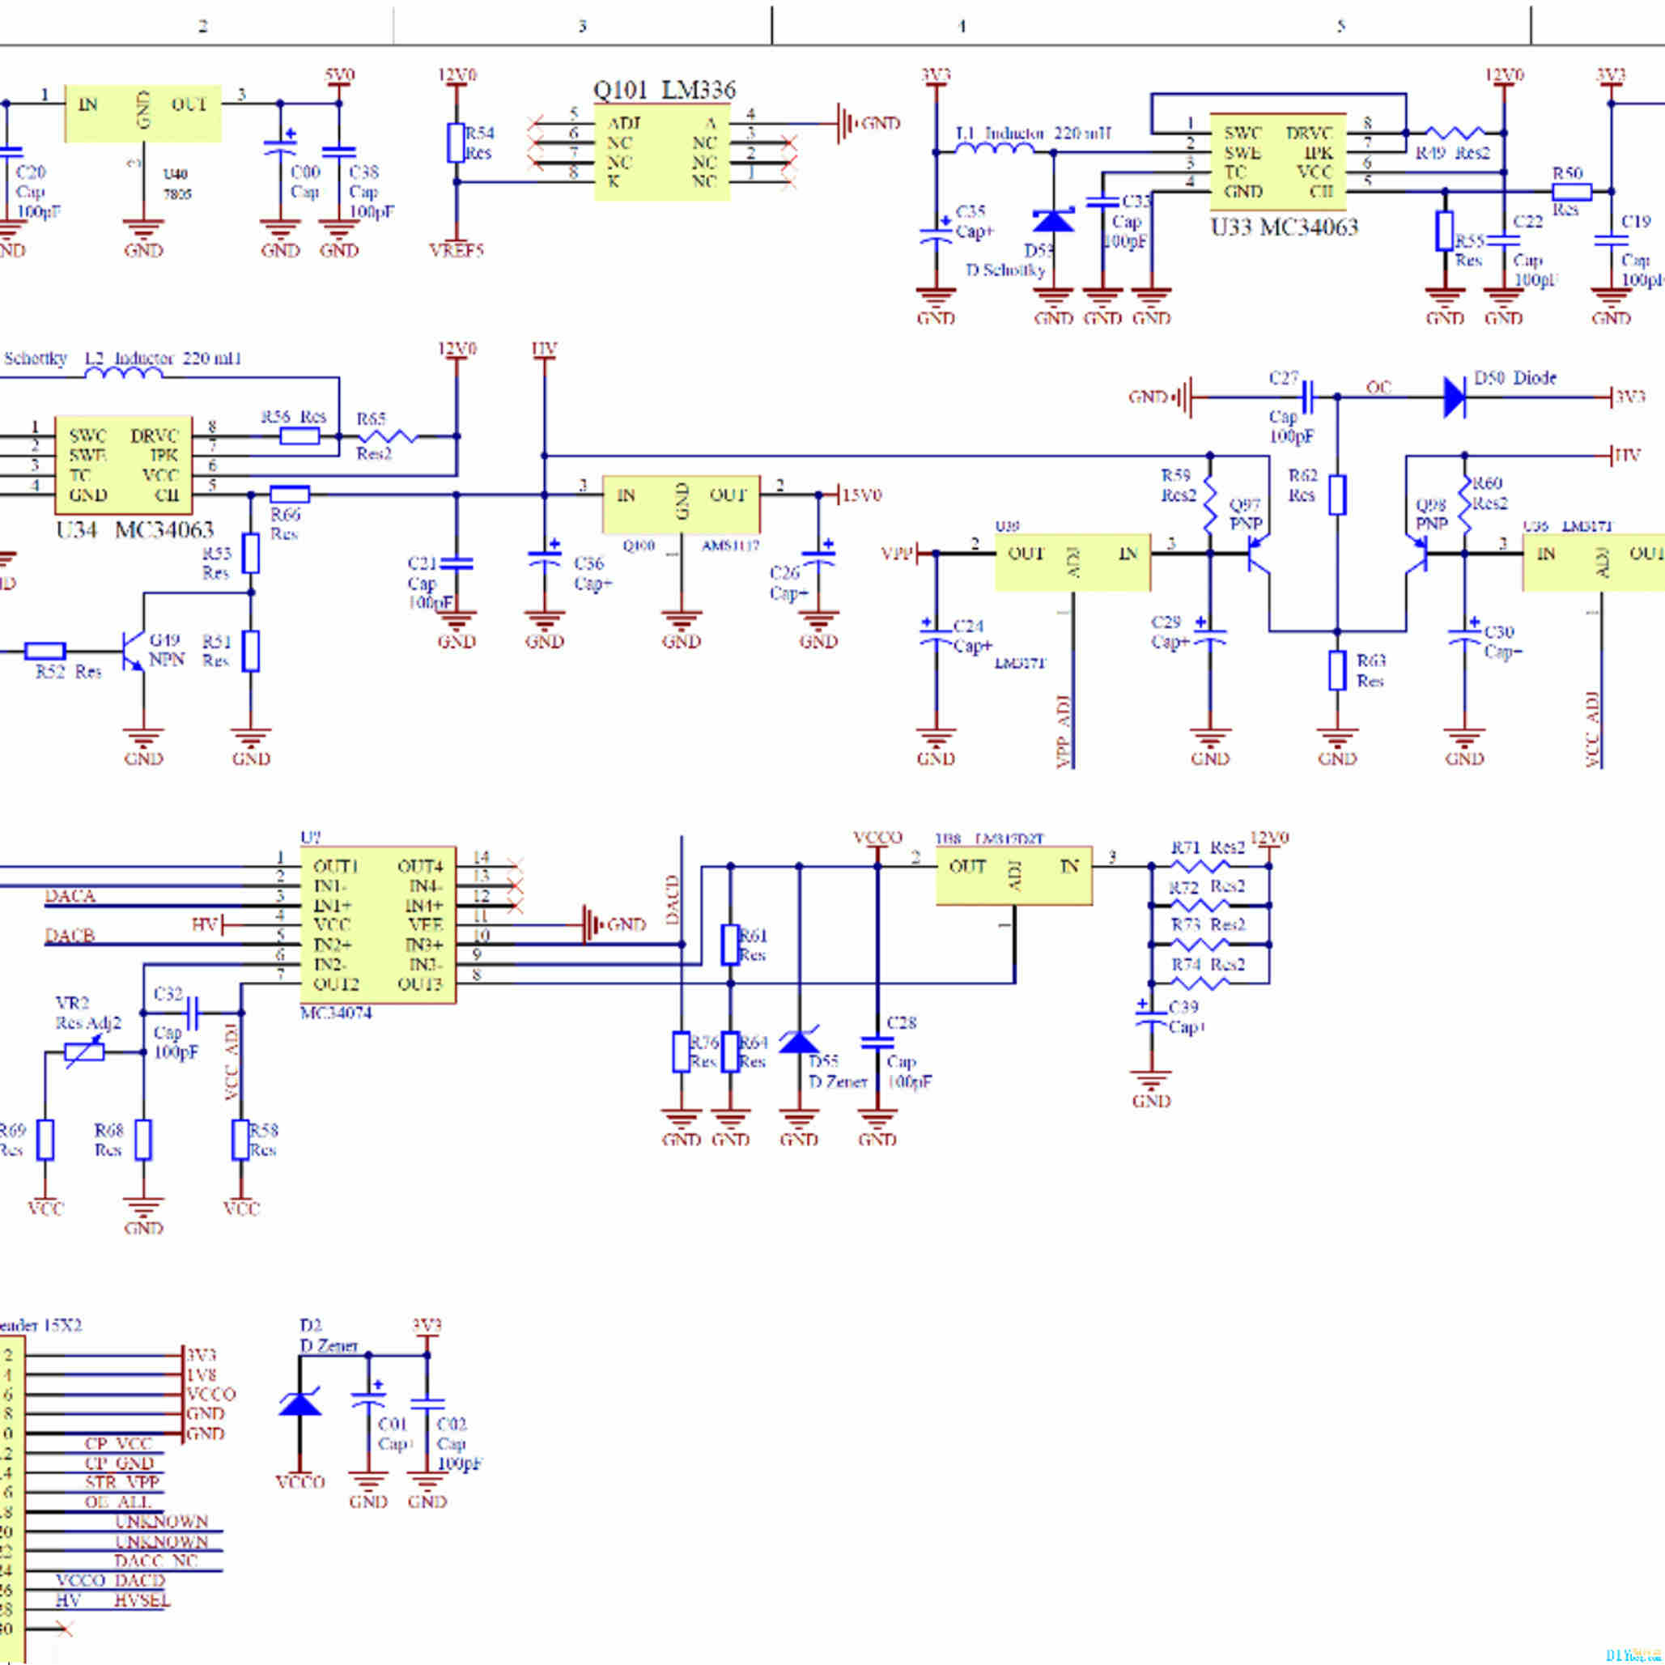The width and height of the screenshot is (1665, 1665).
Task: Click the 15V0 power port label
Action: click(x=861, y=495)
